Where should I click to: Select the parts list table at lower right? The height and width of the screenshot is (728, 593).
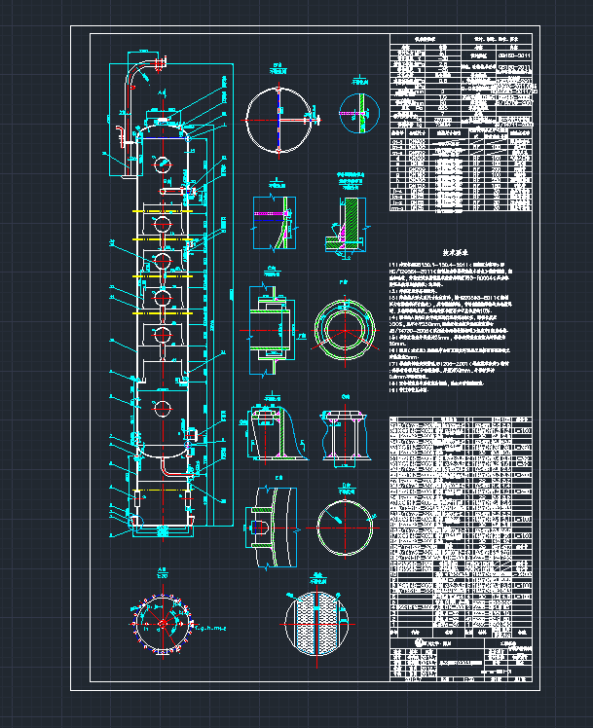coord(462,516)
